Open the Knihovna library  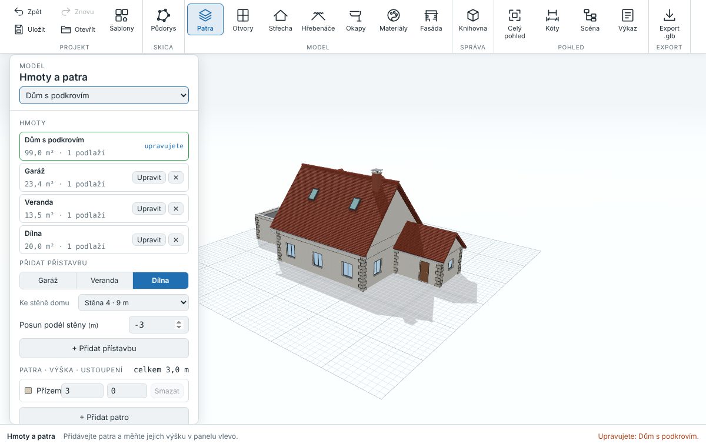[473, 20]
